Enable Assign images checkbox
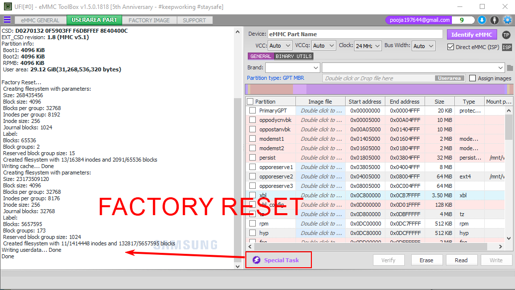Screen dimensions: 515x290 point(473,78)
